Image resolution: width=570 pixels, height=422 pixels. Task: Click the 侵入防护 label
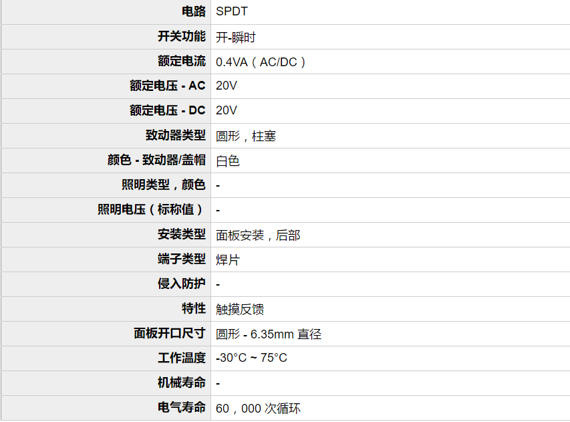(182, 284)
